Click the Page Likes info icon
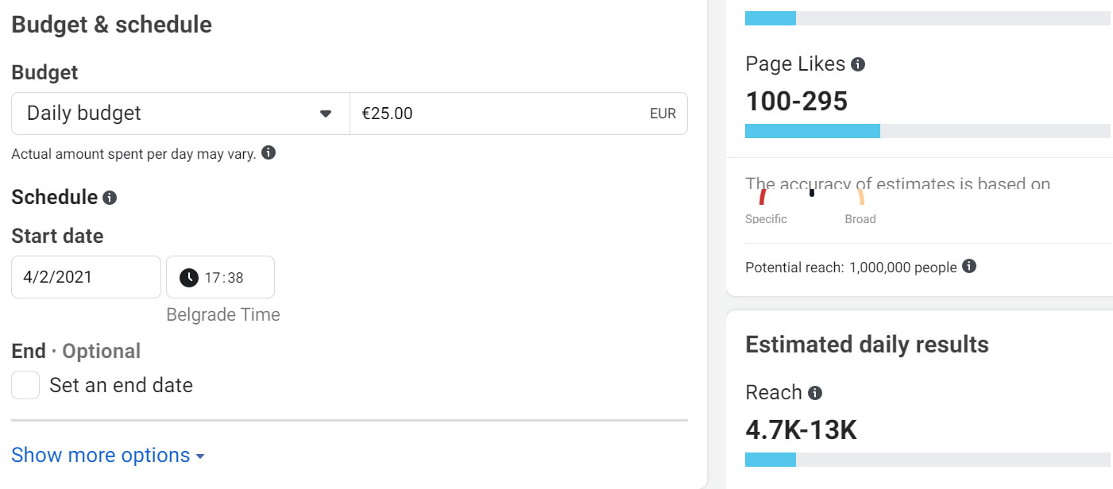 tap(858, 64)
